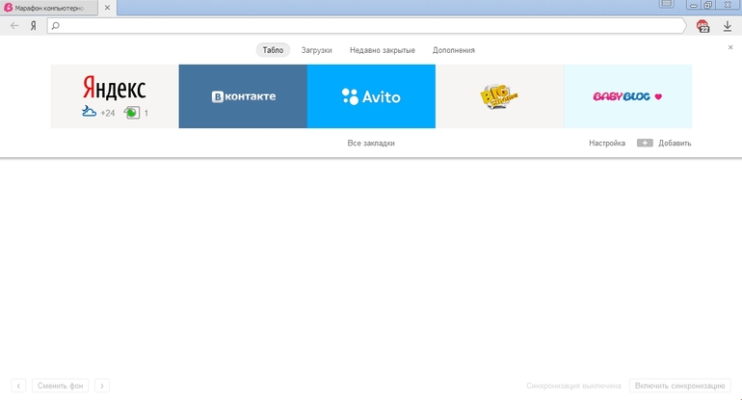
Task: Close the Tablo panel with the X
Action: tap(730, 47)
